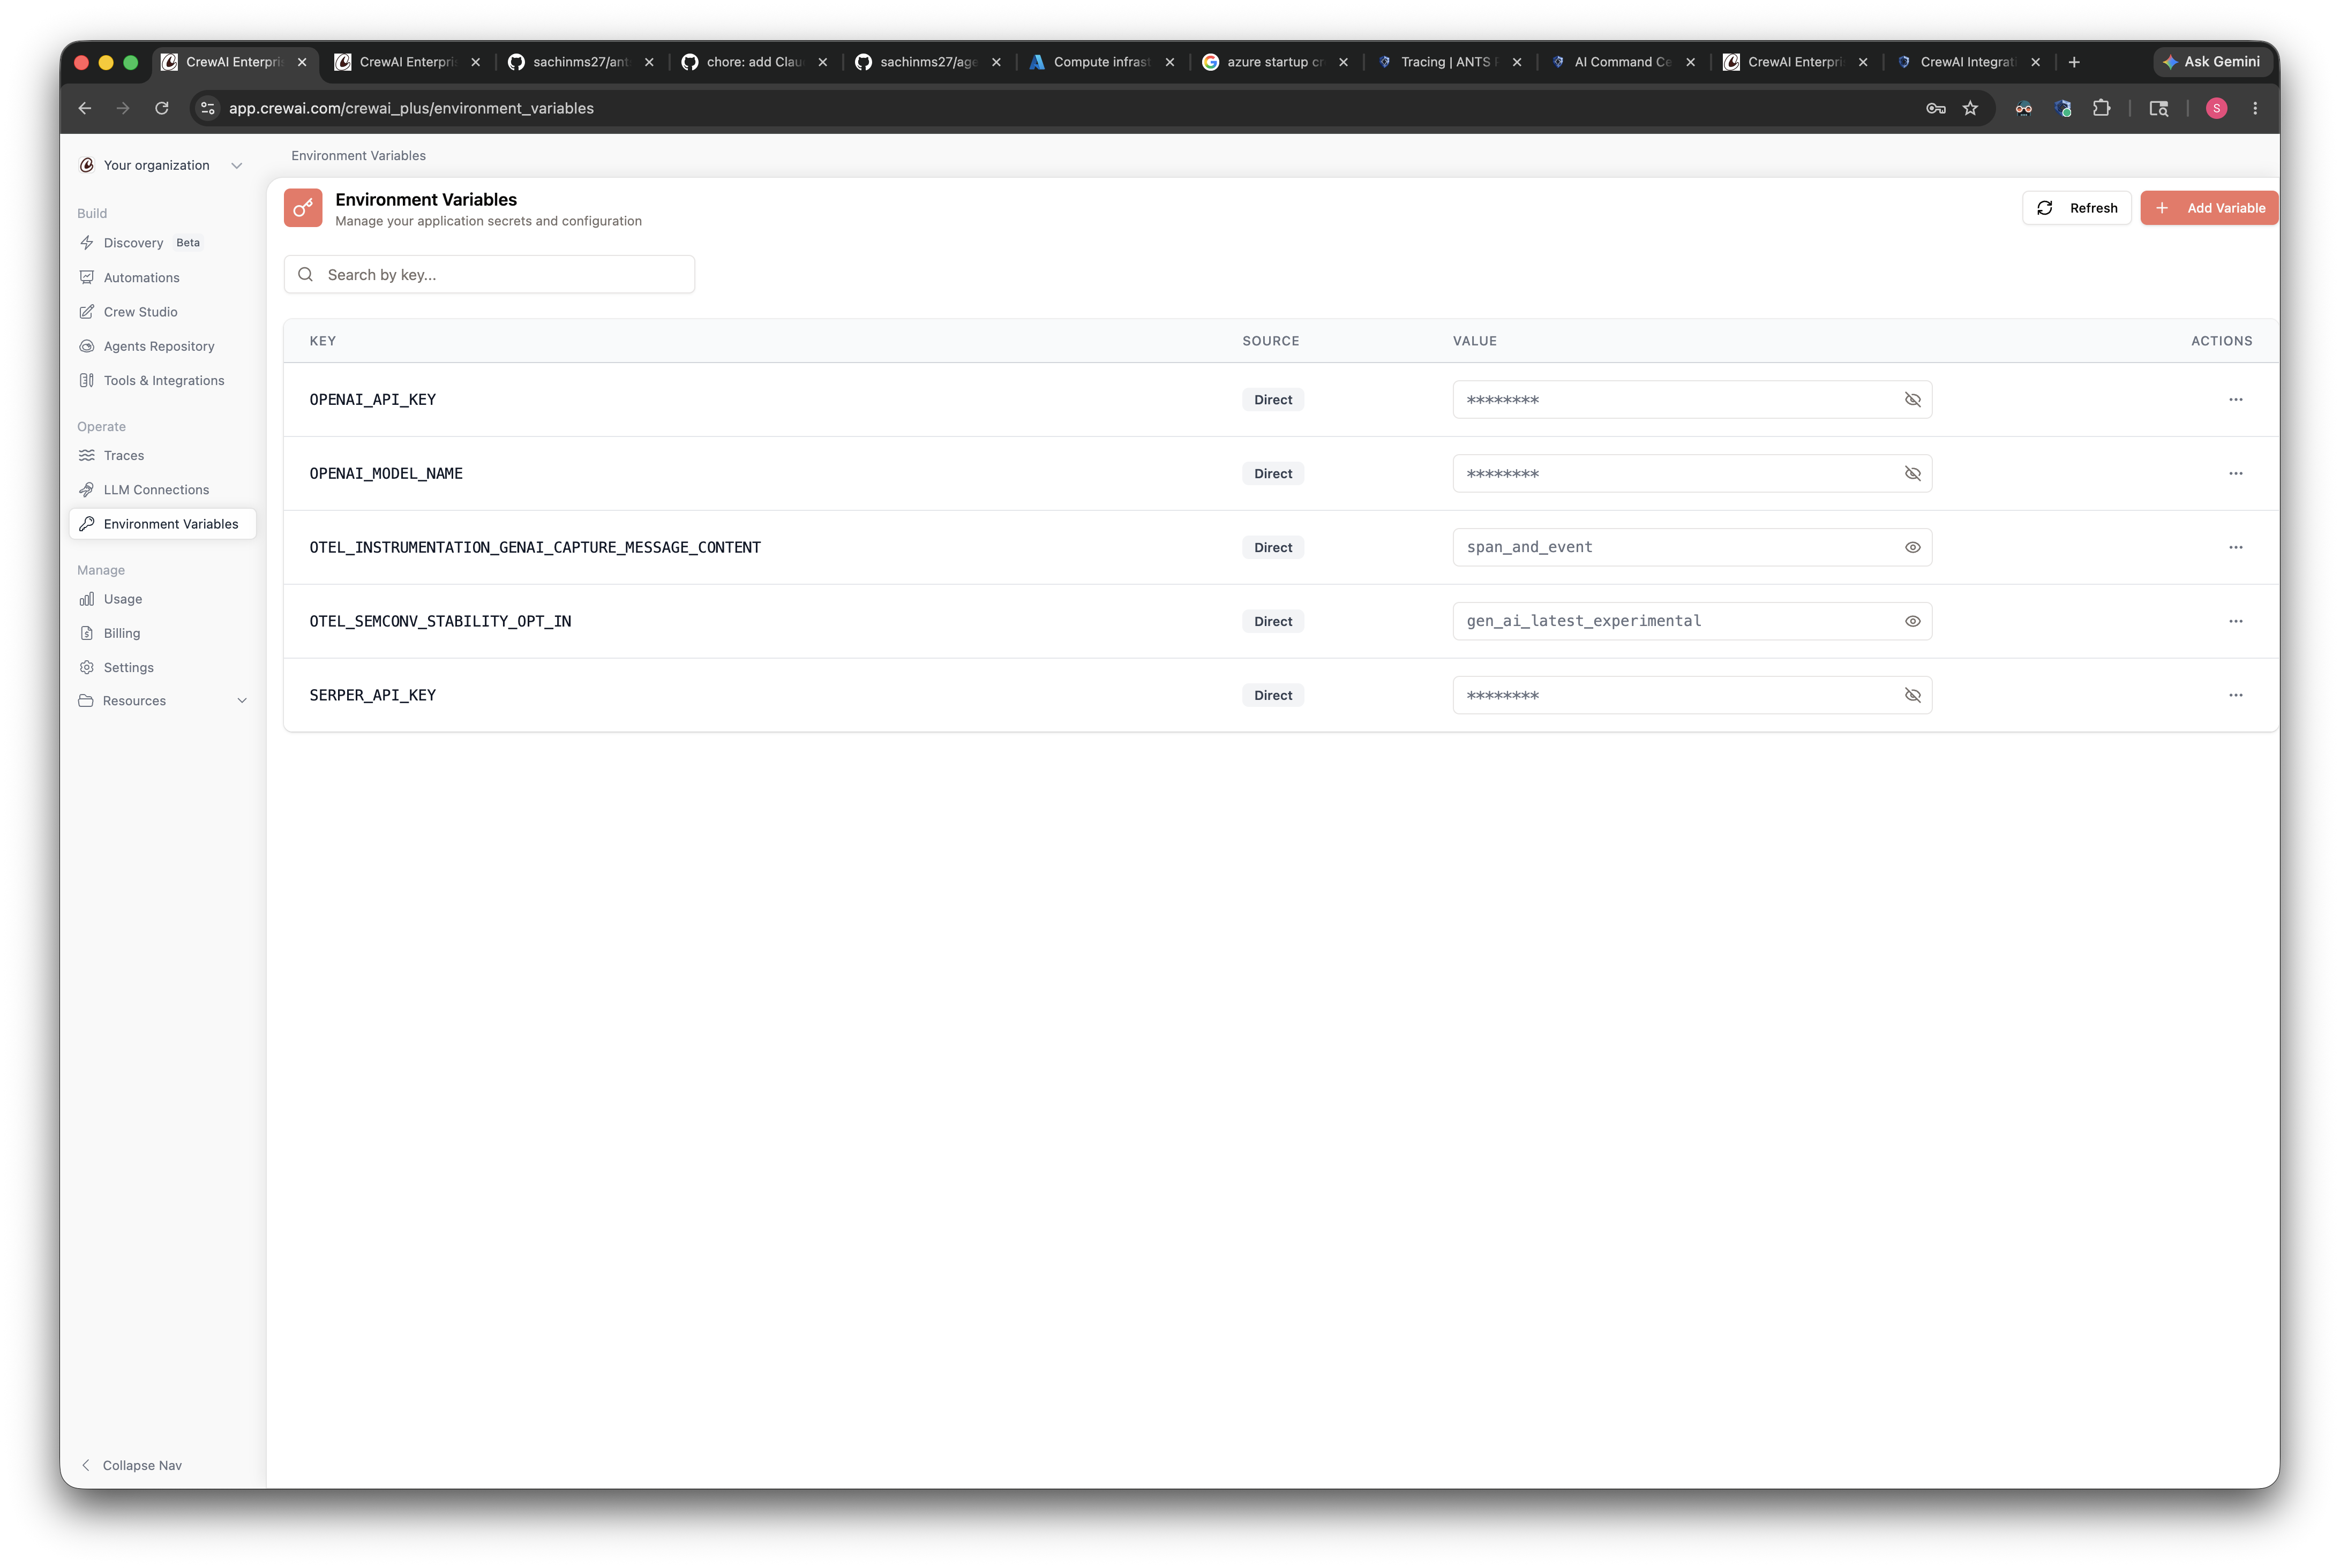Click the OPENAI_API_KEY key name
This screenshot has width=2340, height=1568.
pos(372,400)
